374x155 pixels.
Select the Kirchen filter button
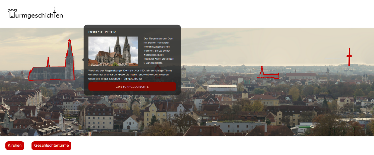coord(15,146)
